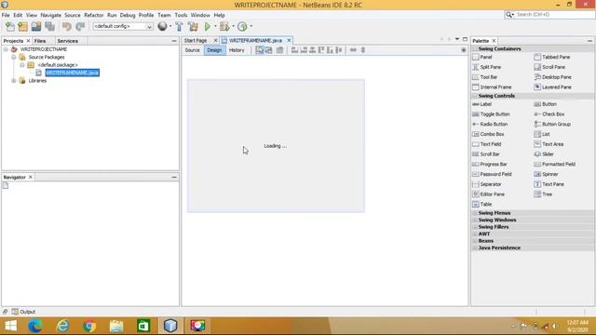Select Progress Bar from the palette

pyautogui.click(x=490, y=164)
